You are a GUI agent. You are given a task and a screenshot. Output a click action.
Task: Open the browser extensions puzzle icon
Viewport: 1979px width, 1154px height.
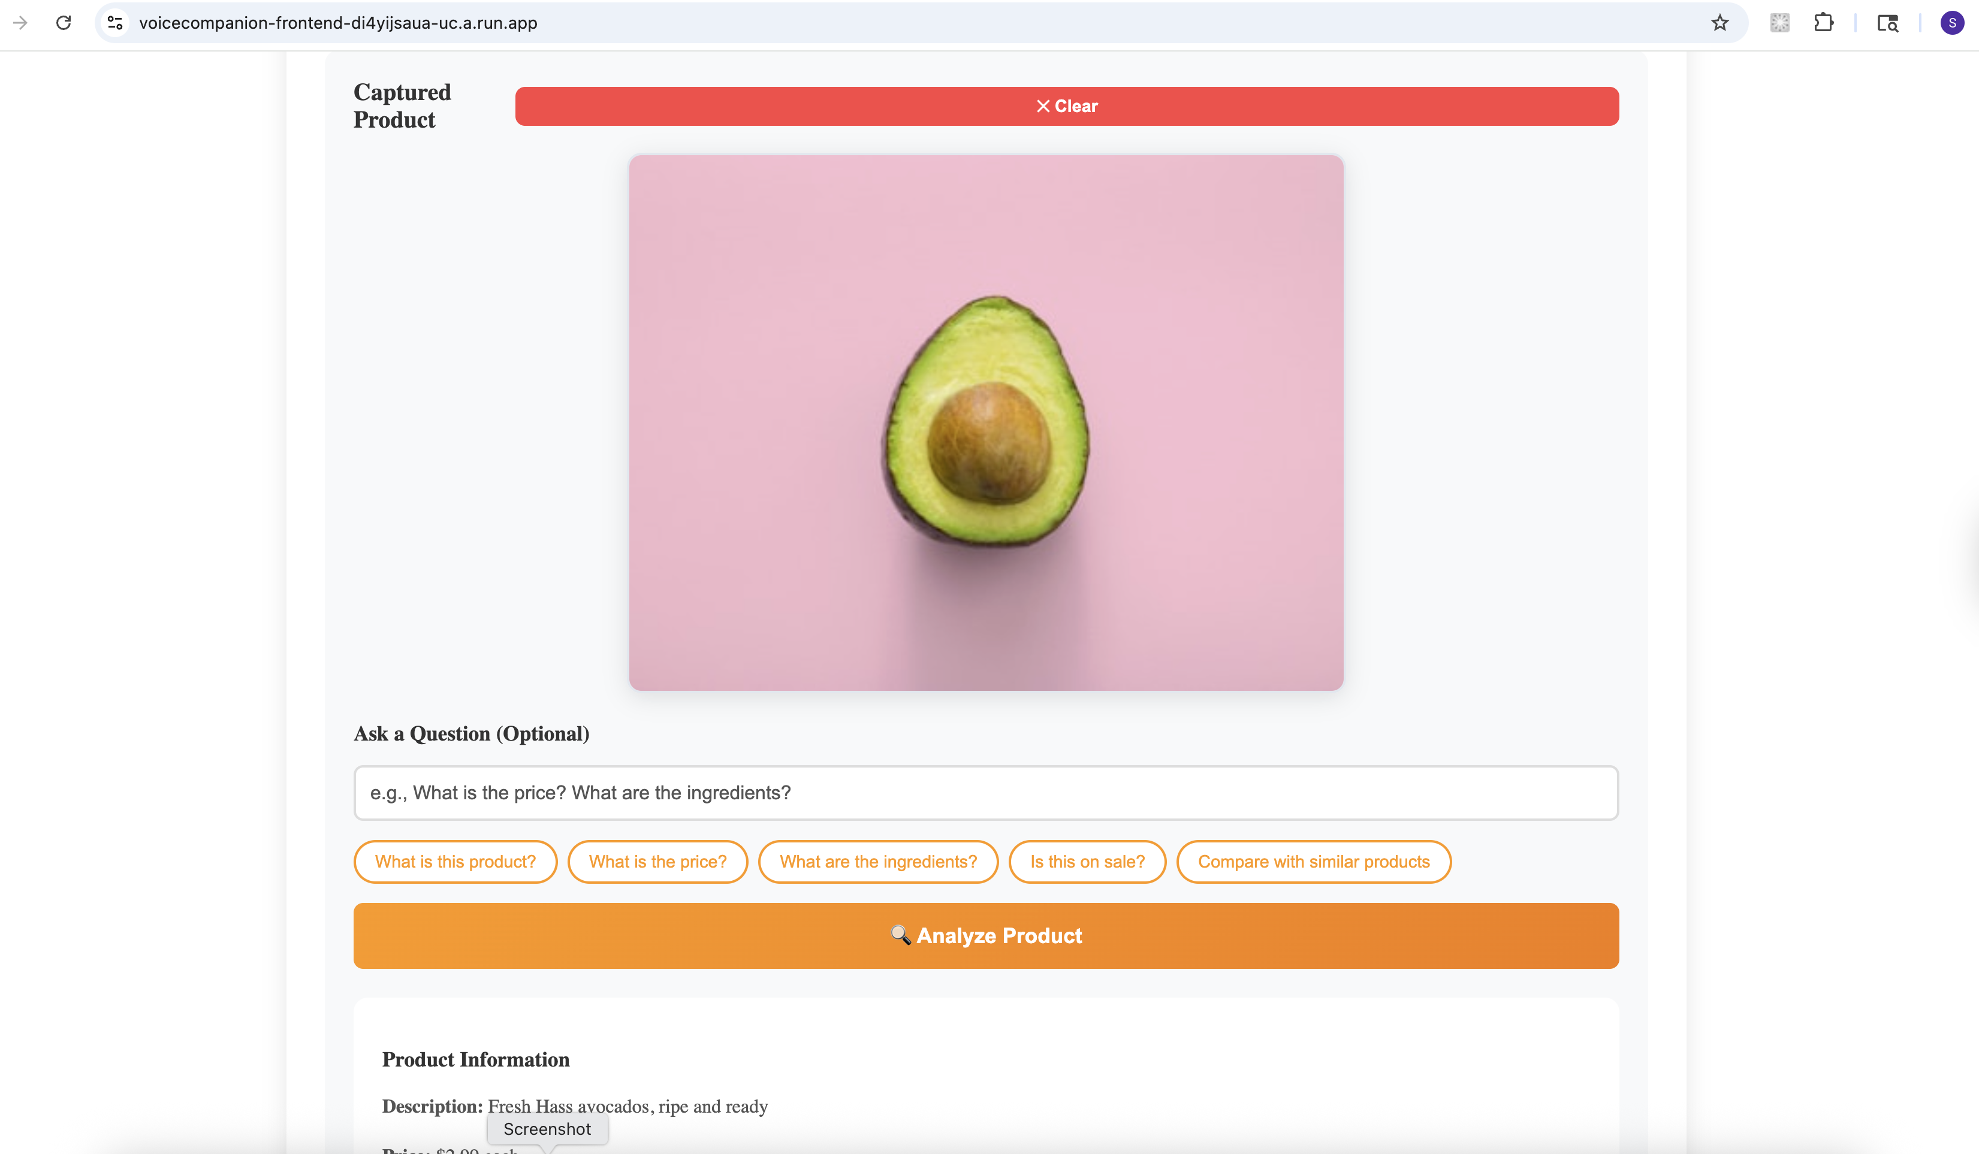(1824, 23)
